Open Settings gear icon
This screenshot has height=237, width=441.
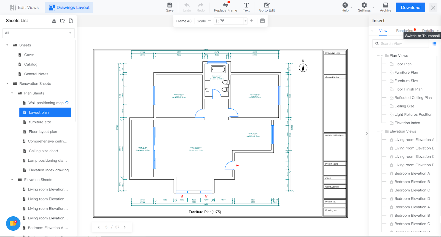[364, 5]
